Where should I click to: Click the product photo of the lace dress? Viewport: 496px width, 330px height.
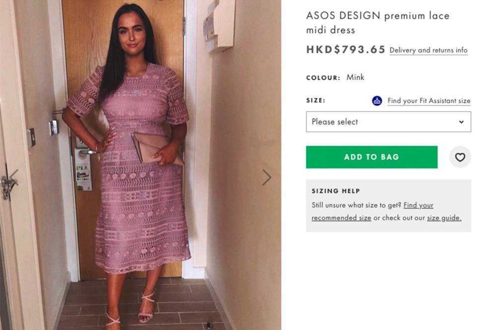coord(140,165)
